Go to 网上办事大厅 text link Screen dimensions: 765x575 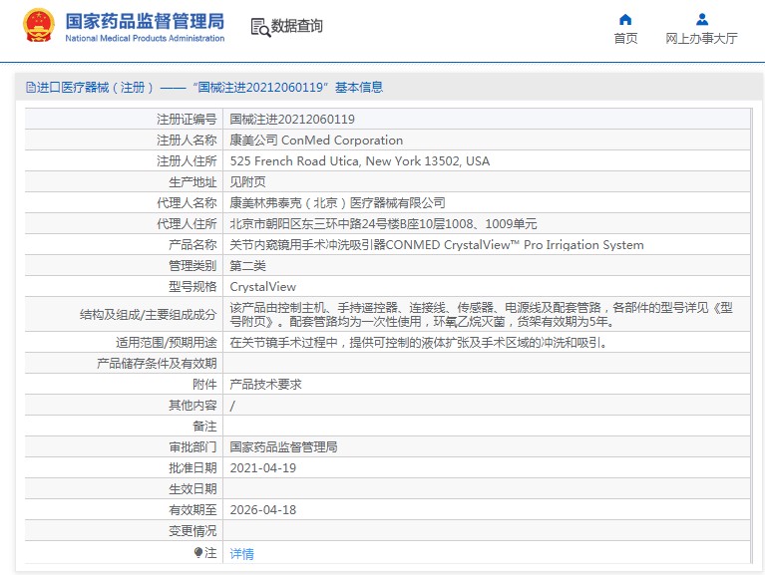[701, 39]
